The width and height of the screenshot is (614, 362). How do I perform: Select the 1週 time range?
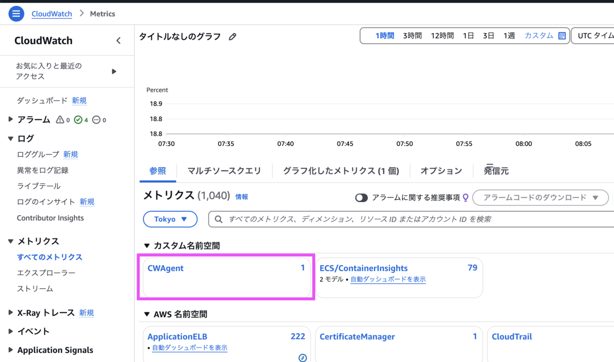tap(509, 36)
